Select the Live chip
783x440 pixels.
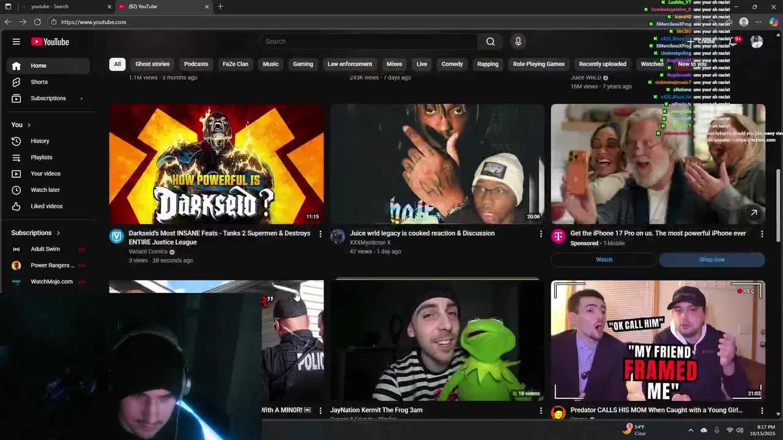click(x=422, y=64)
